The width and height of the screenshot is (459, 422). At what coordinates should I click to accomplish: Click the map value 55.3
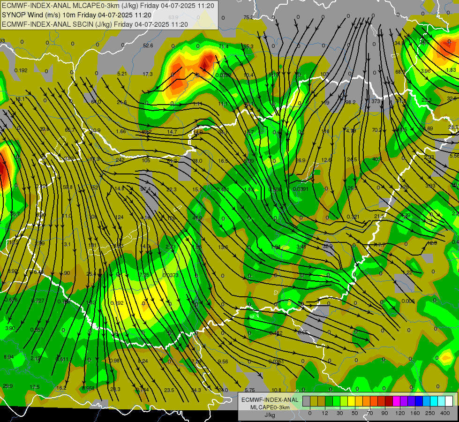248,46
